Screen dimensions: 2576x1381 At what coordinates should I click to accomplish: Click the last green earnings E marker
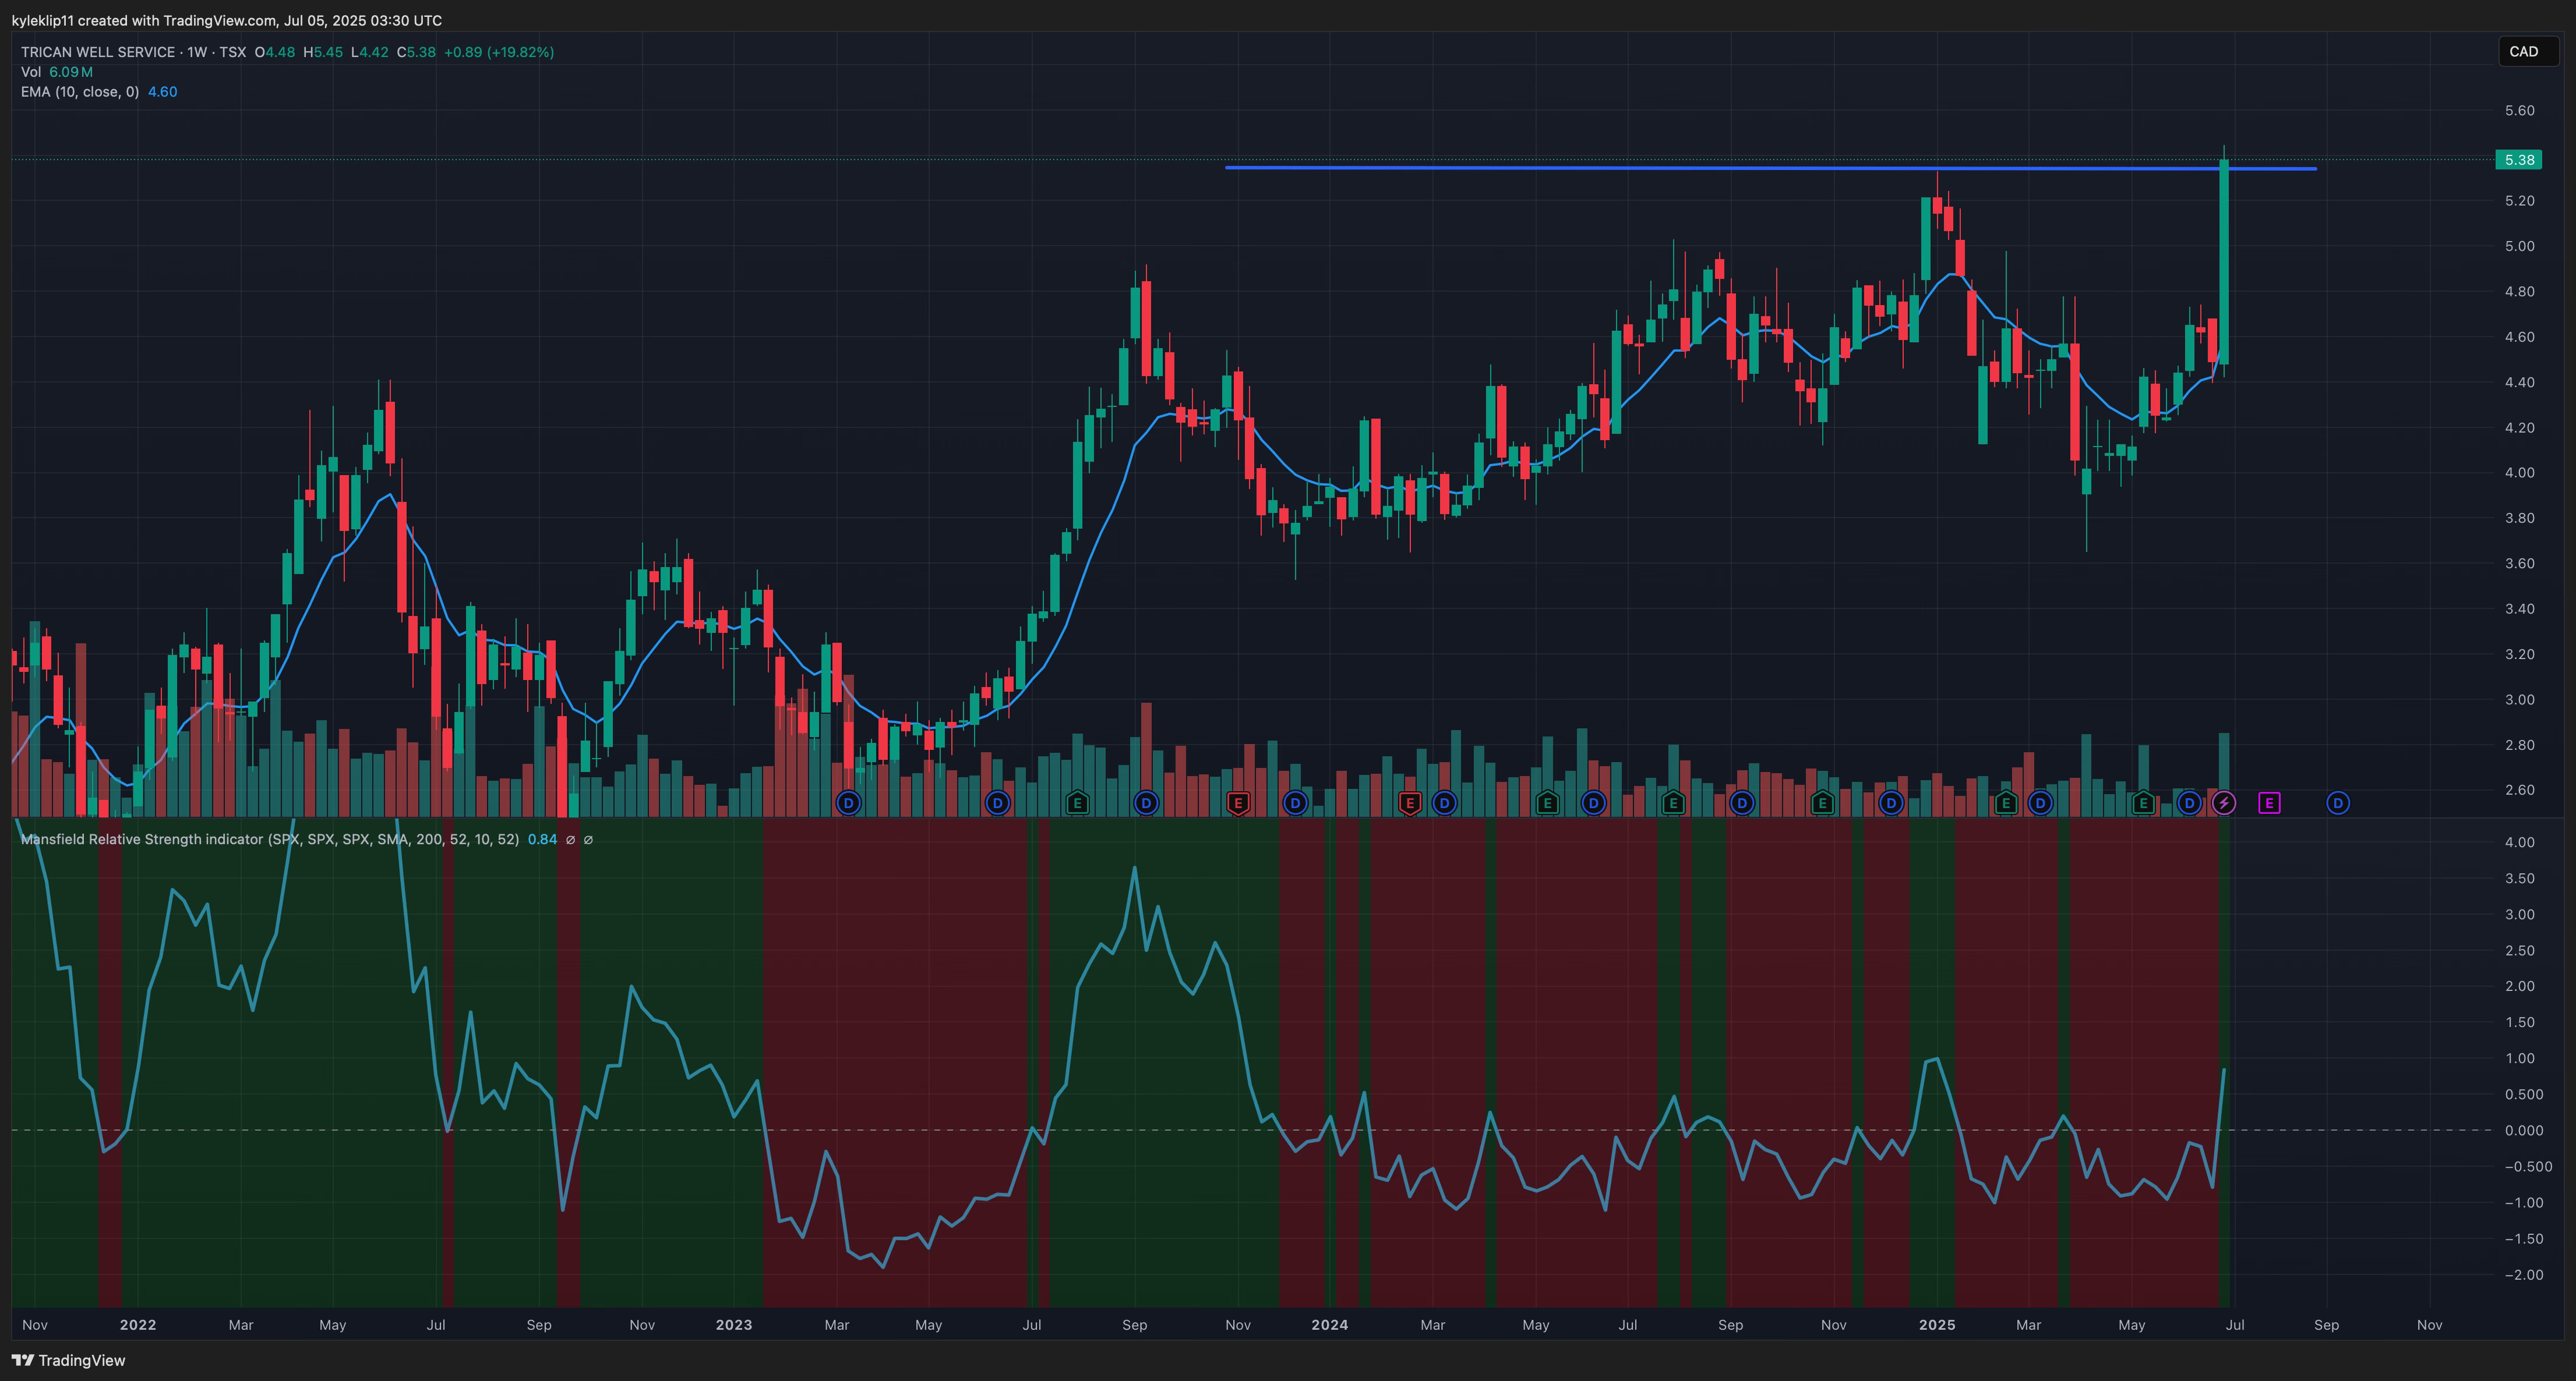(2143, 802)
